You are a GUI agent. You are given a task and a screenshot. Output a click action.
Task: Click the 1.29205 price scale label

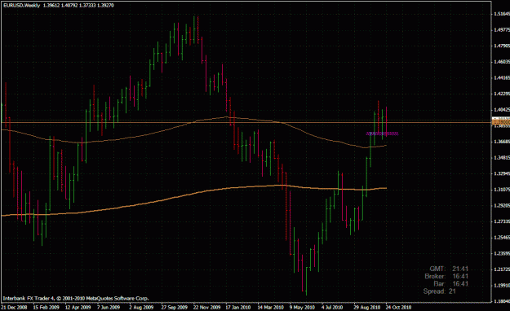[x=502, y=205]
